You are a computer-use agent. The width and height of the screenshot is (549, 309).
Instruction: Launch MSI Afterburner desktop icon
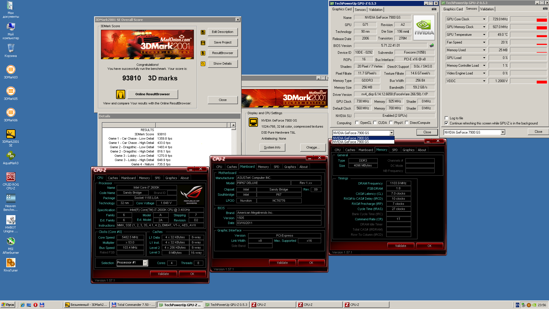pyautogui.click(x=11, y=245)
